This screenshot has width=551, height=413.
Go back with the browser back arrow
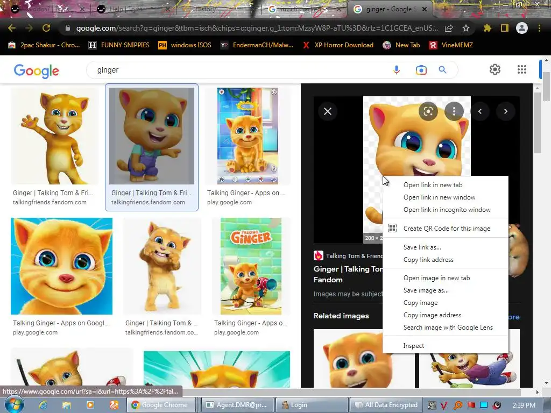12,28
